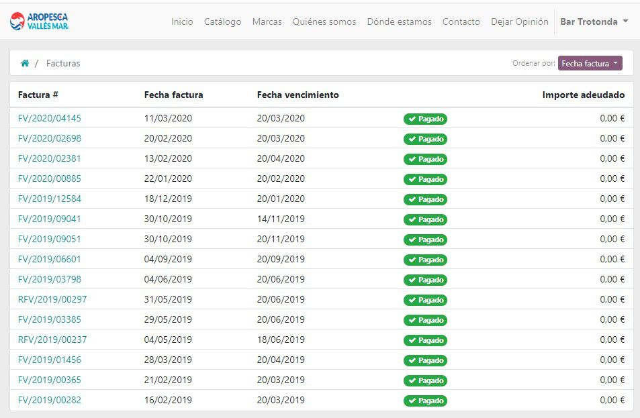The width and height of the screenshot is (640, 418).
Task: Open the Ordenar por sorting dropdown
Action: [590, 63]
